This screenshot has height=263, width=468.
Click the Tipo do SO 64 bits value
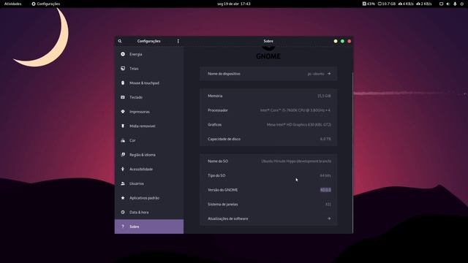[325, 175]
